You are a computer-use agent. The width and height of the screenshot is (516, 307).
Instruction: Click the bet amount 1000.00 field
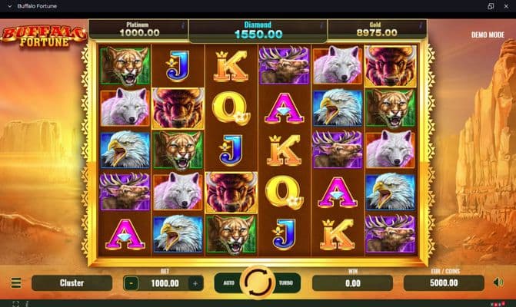coord(164,283)
